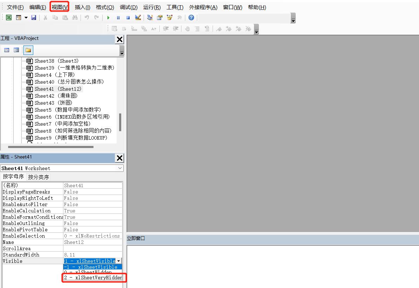The width and height of the screenshot is (419, 288).
Task: Toggle bookmark with first flag icon
Action: [219, 29]
